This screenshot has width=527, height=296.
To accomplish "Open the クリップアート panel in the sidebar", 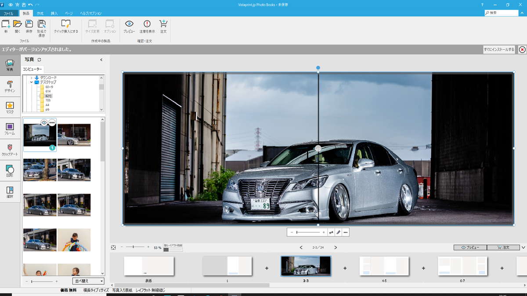I will coord(10,150).
